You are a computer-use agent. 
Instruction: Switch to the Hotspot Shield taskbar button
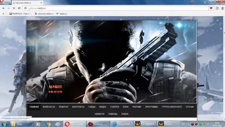click(122, 124)
